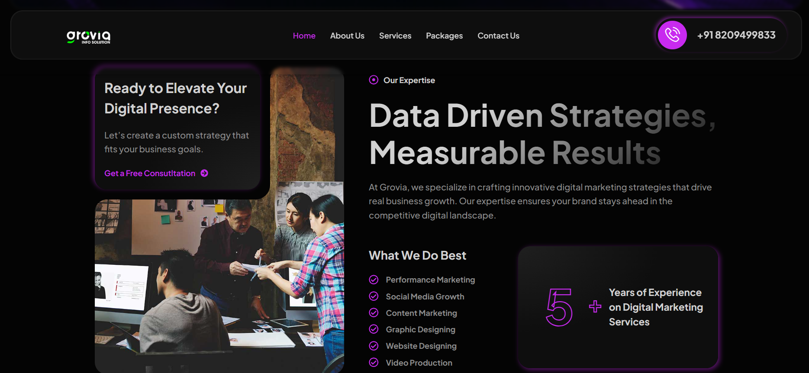Screen dimensions: 809x373
Task: Click the Years of Experience card text
Action: [x=655, y=307]
